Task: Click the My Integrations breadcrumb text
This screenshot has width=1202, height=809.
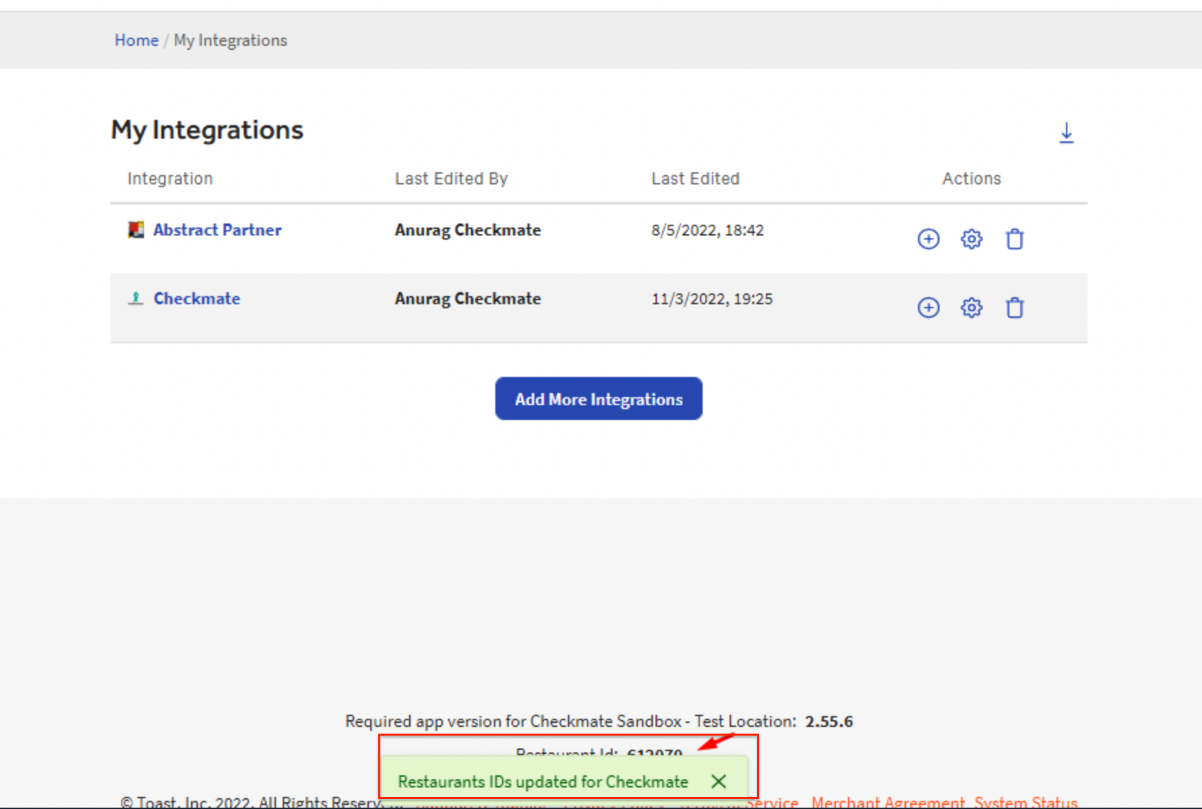Action: (230, 40)
